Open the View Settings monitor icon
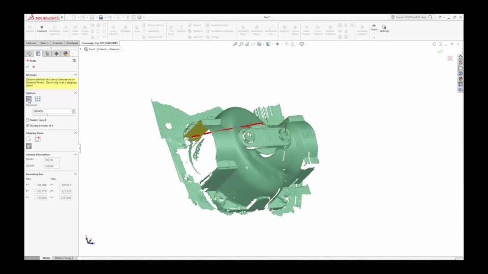 pyautogui.click(x=301, y=44)
